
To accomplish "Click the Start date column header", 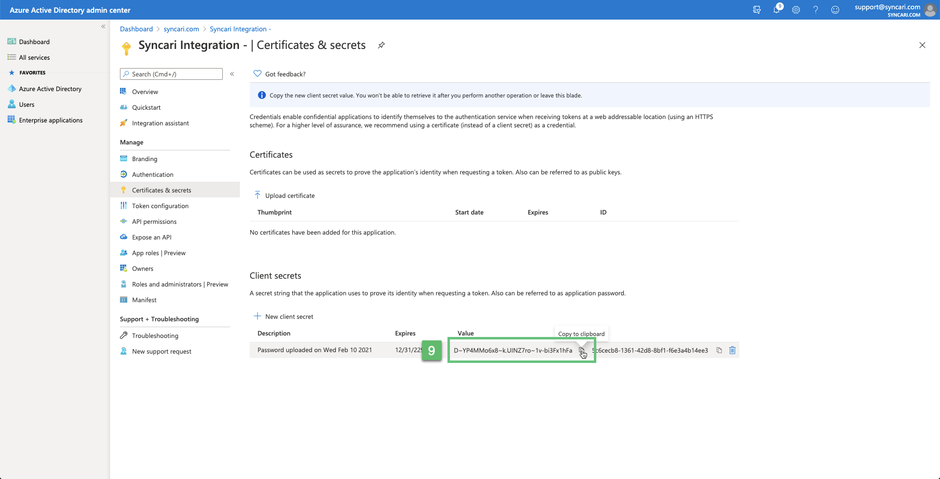I will click(x=470, y=212).
